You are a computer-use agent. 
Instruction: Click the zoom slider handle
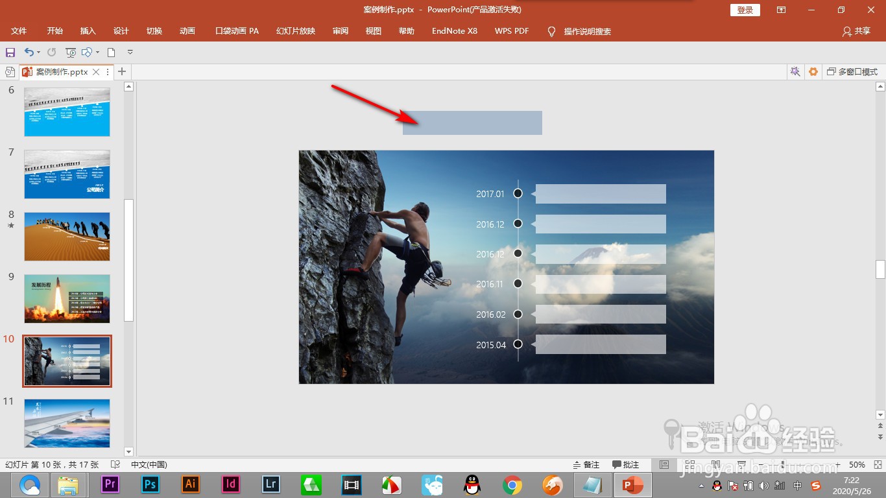tap(783, 465)
